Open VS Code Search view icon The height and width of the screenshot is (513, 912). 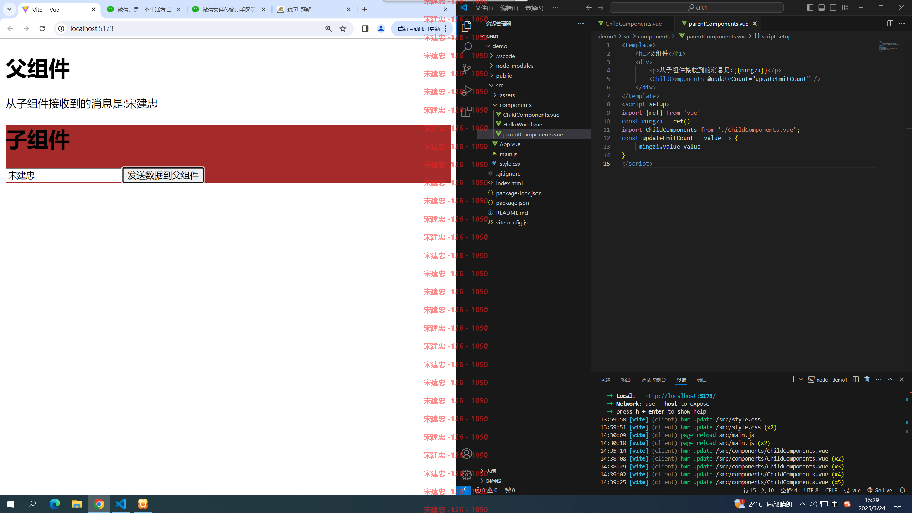point(466,48)
